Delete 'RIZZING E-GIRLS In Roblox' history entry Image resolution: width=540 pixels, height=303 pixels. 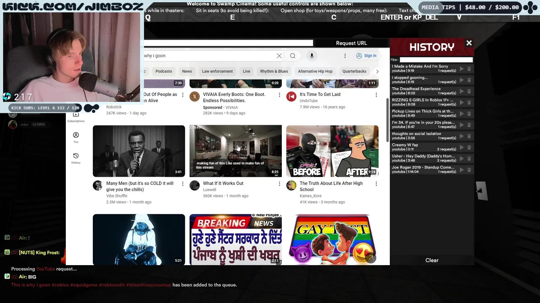[469, 102]
